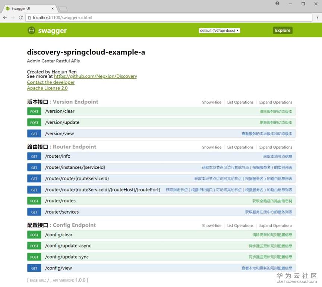
Task: Click the discovery-springcloud-example-a title
Action: tap(86, 52)
